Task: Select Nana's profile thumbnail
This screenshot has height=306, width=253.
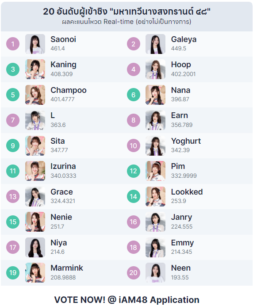Action: (x=155, y=95)
